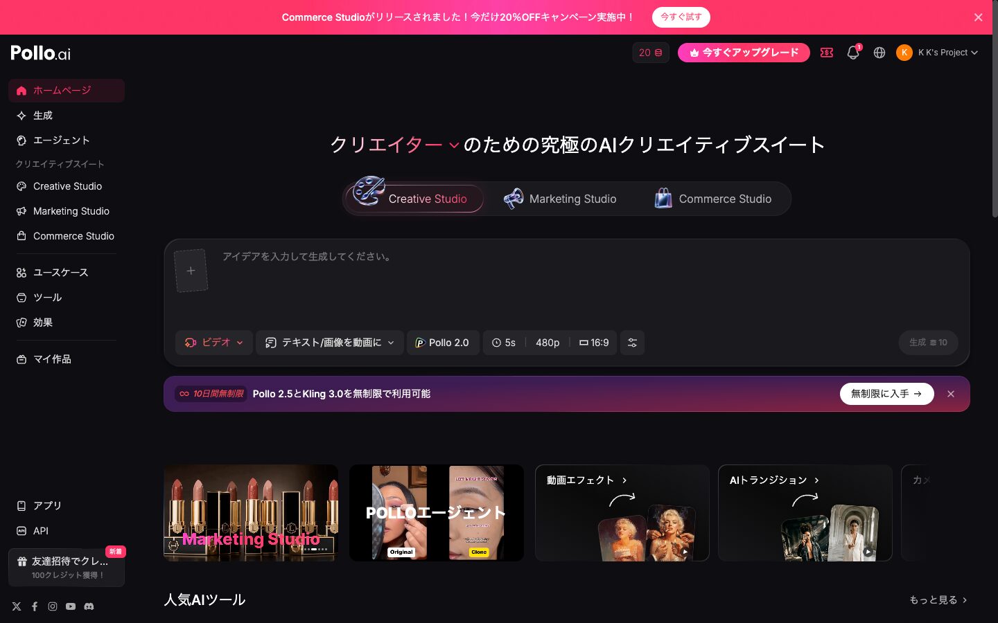
Task: Open the 動画エフェクト card
Action: [x=622, y=513]
